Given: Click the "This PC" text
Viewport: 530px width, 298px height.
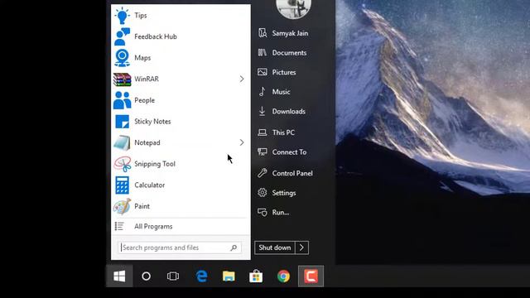Looking at the screenshot, I should tap(283, 132).
